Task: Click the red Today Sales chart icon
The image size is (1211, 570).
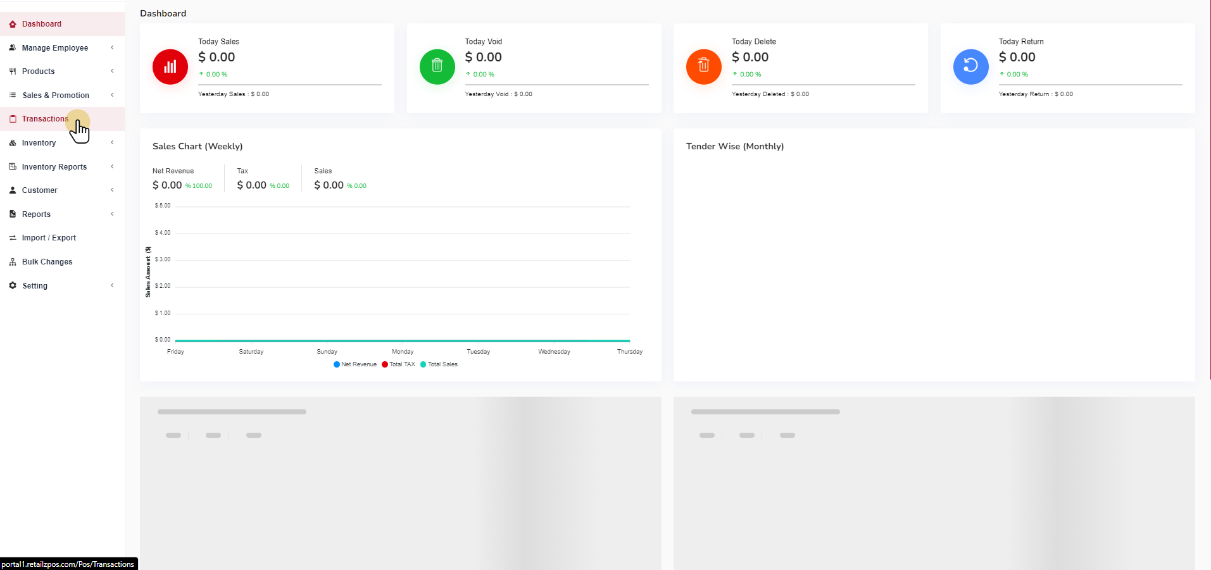Action: click(x=170, y=66)
